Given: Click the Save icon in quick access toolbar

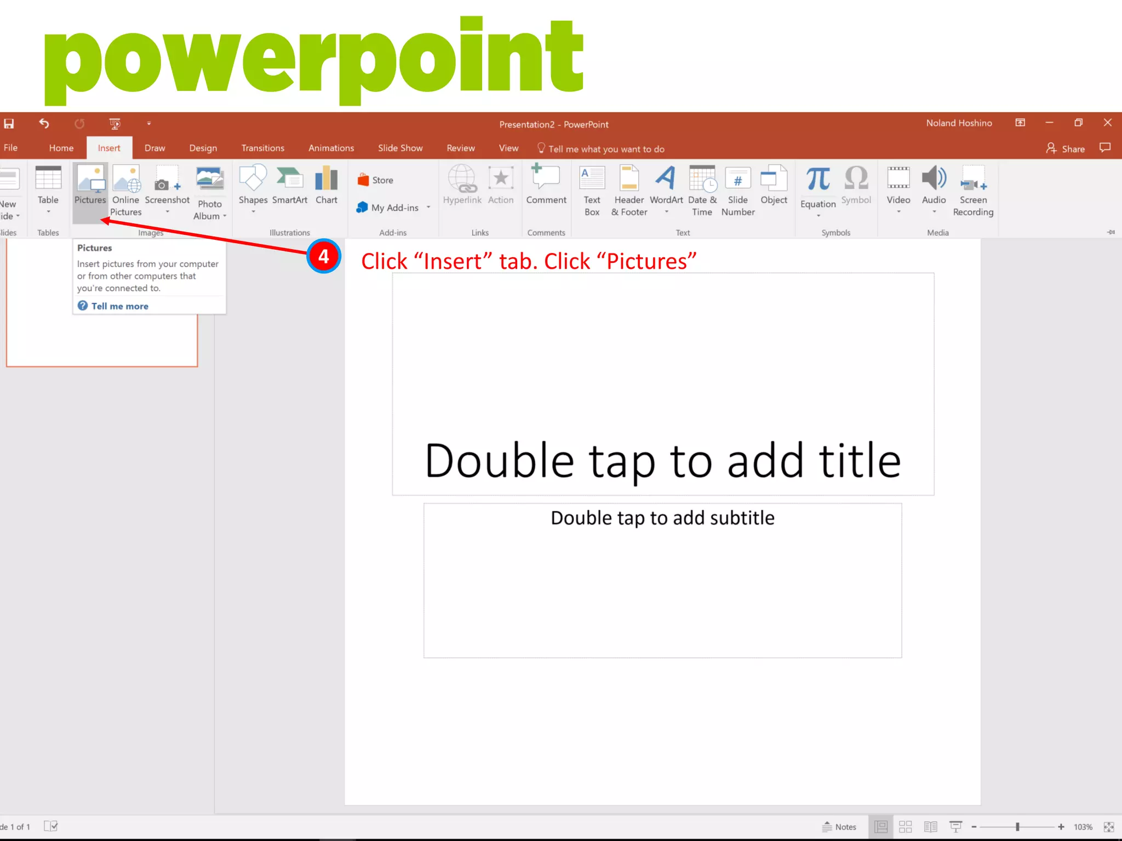Looking at the screenshot, I should 9,124.
